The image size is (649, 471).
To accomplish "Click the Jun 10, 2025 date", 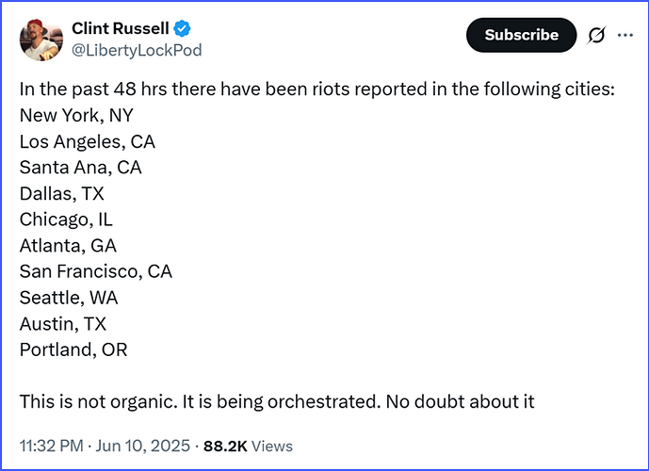I will tap(143, 446).
